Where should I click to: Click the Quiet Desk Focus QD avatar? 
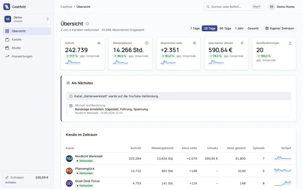(x=69, y=183)
